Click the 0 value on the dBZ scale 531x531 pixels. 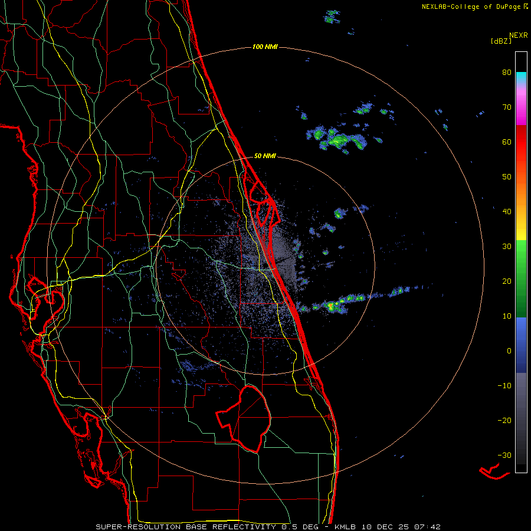(x=509, y=351)
